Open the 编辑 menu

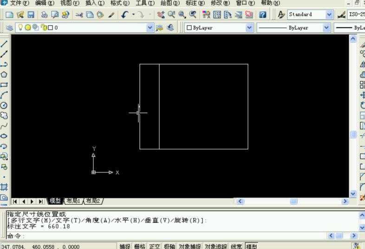point(45,3)
